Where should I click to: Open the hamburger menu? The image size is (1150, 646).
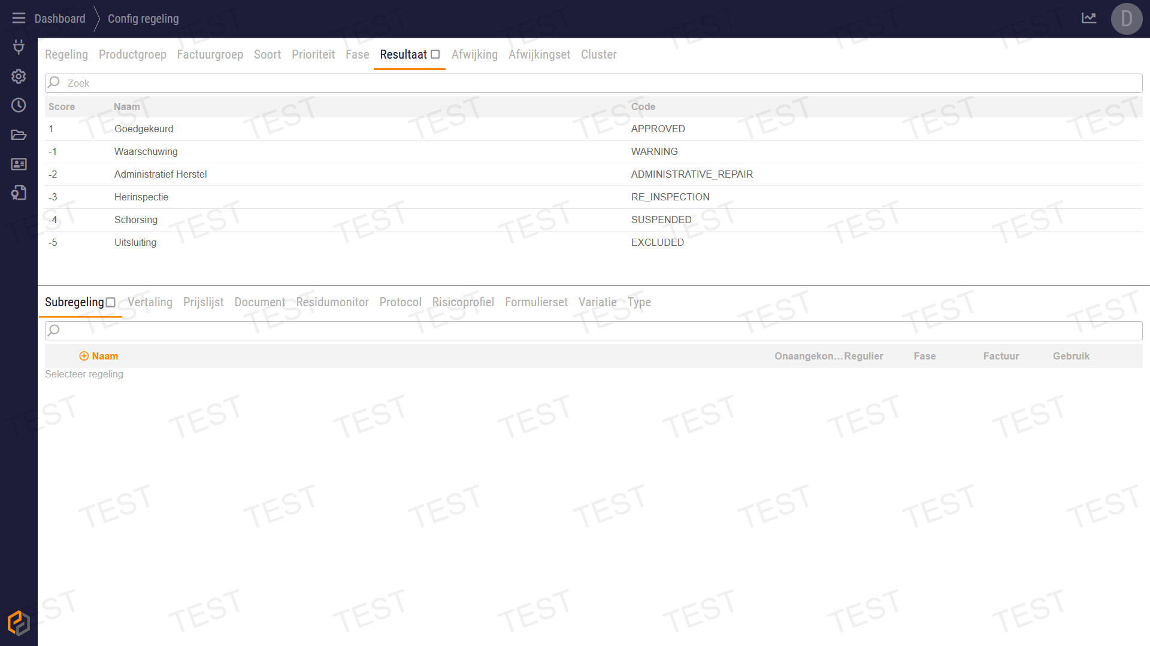click(19, 19)
